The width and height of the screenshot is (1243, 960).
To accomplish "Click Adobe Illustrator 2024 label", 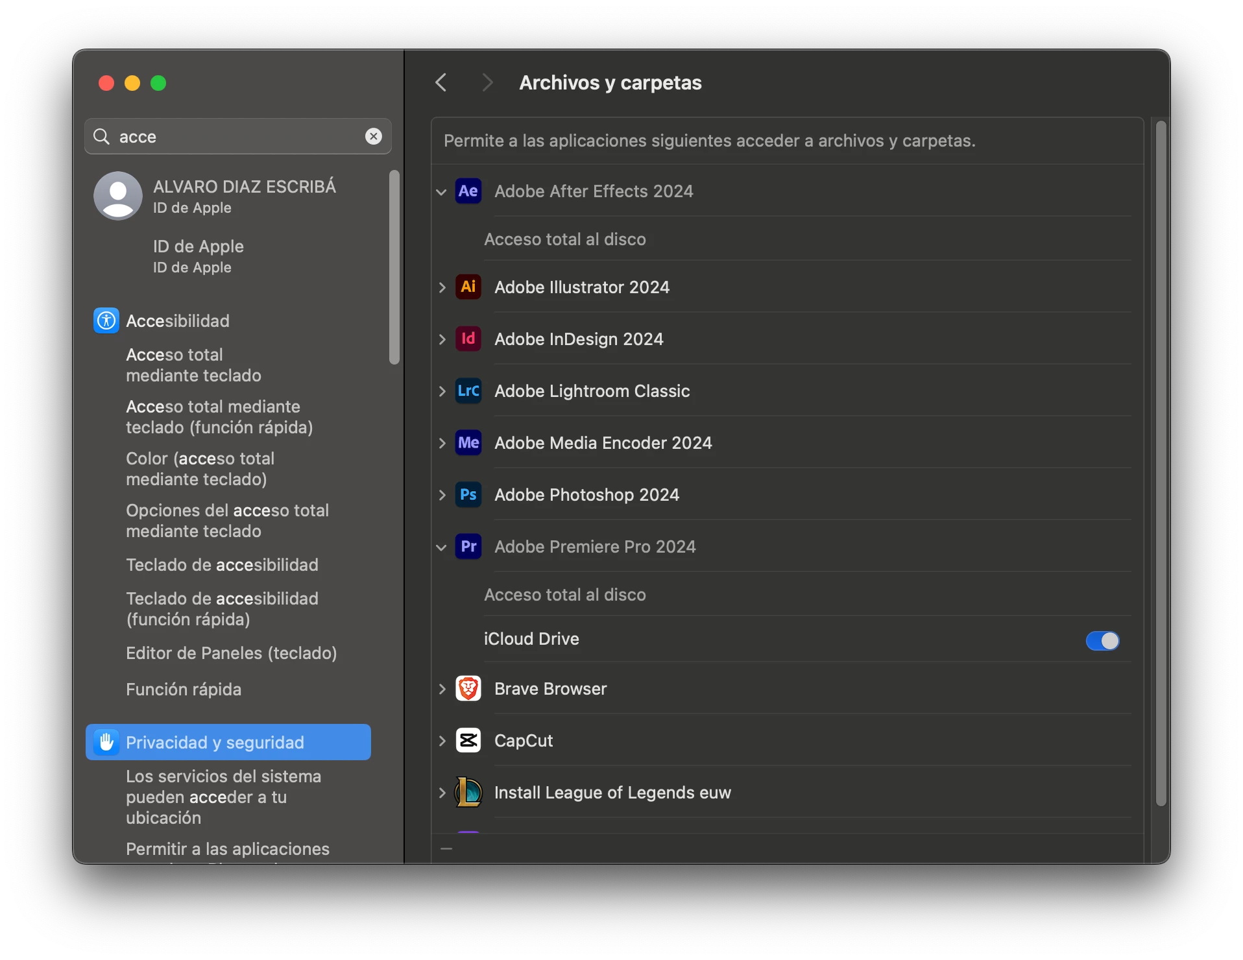I will 582,287.
